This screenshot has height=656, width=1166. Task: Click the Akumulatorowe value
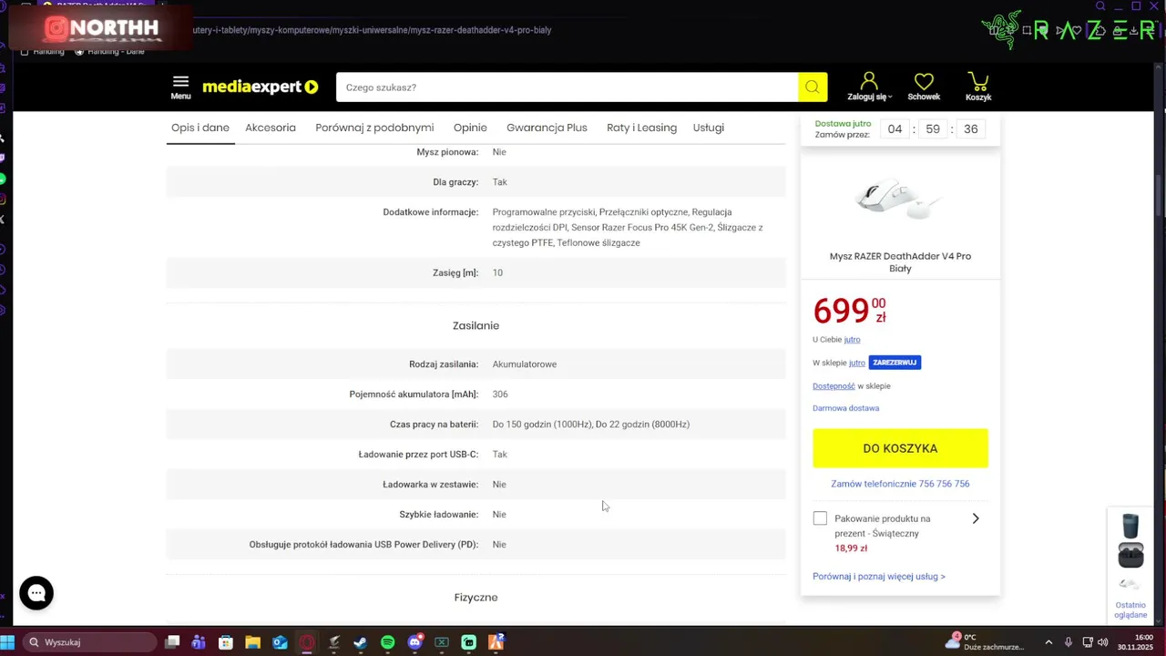pos(525,364)
